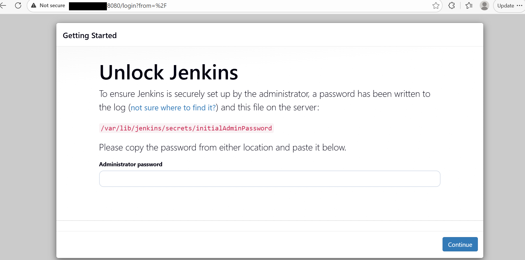Open the Favorites list icon
The width and height of the screenshot is (525, 260).
click(469, 5)
